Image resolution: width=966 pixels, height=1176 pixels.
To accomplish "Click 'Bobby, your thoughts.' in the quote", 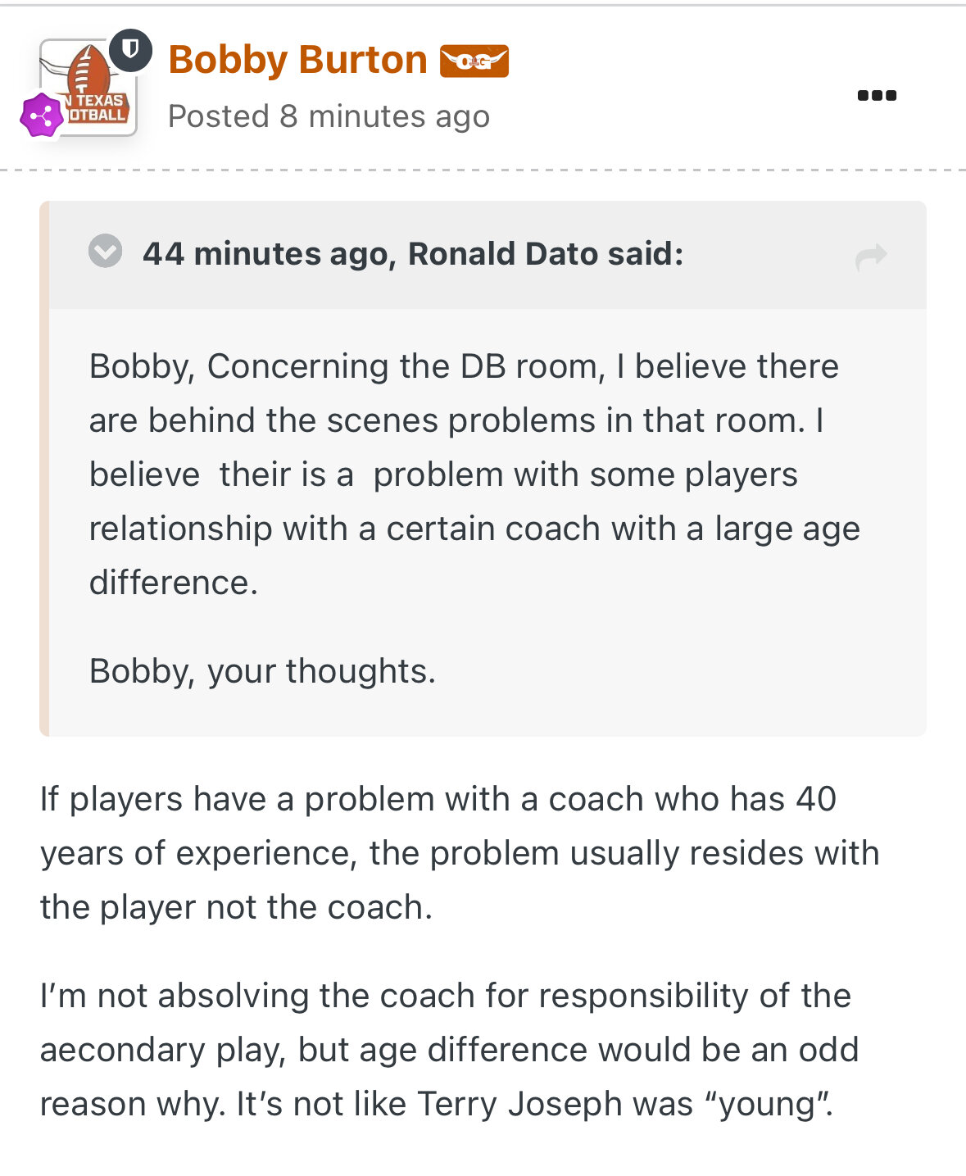I will pyautogui.click(x=262, y=671).
